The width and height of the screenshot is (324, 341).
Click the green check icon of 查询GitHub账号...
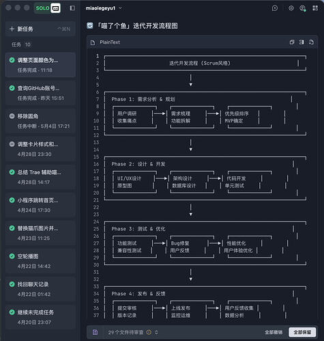[12, 88]
